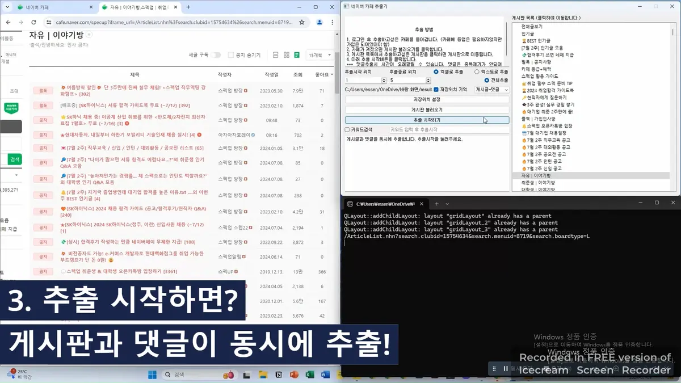The width and height of the screenshot is (681, 383).
Task: Open 15개씩 posts-per-page dropdown
Action: pos(319,55)
